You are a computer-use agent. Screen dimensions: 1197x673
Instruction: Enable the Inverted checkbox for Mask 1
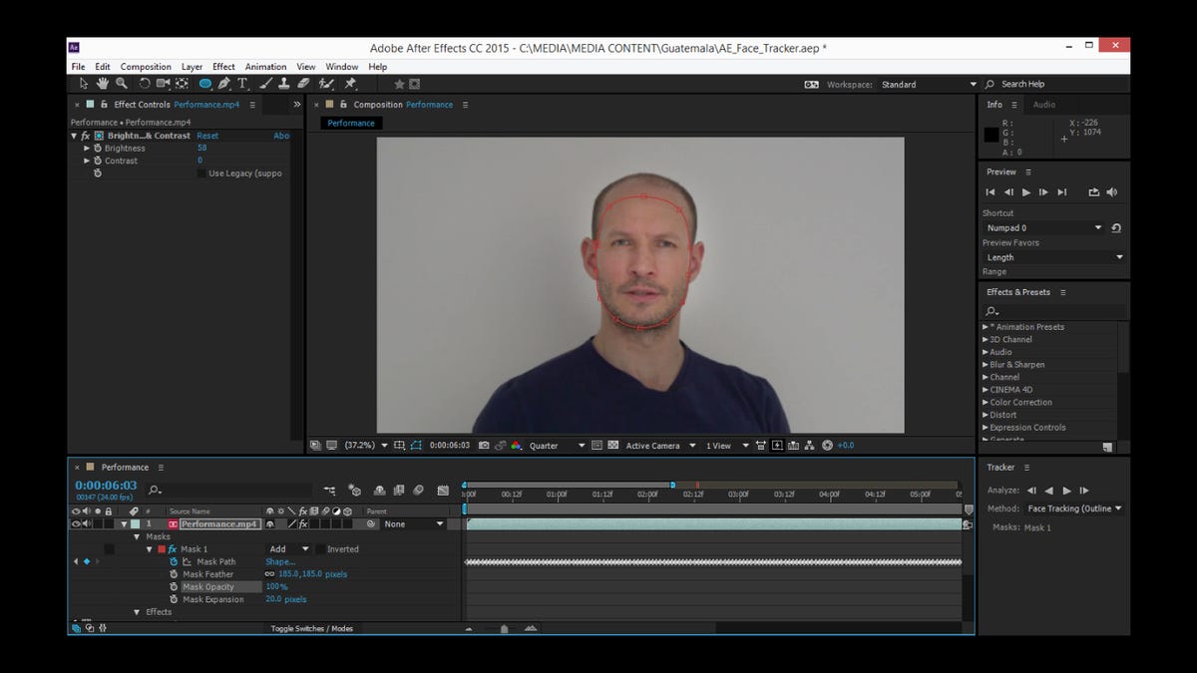click(319, 548)
